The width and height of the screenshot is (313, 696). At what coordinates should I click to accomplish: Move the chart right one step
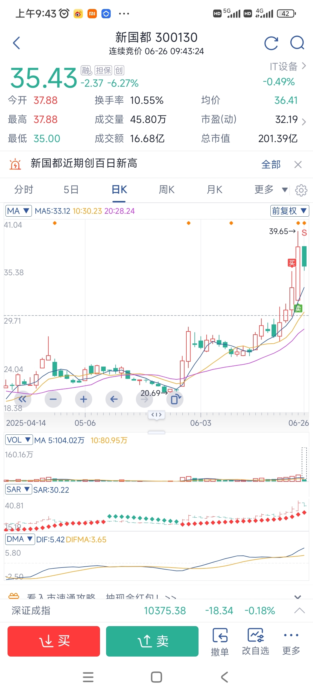coord(144,399)
